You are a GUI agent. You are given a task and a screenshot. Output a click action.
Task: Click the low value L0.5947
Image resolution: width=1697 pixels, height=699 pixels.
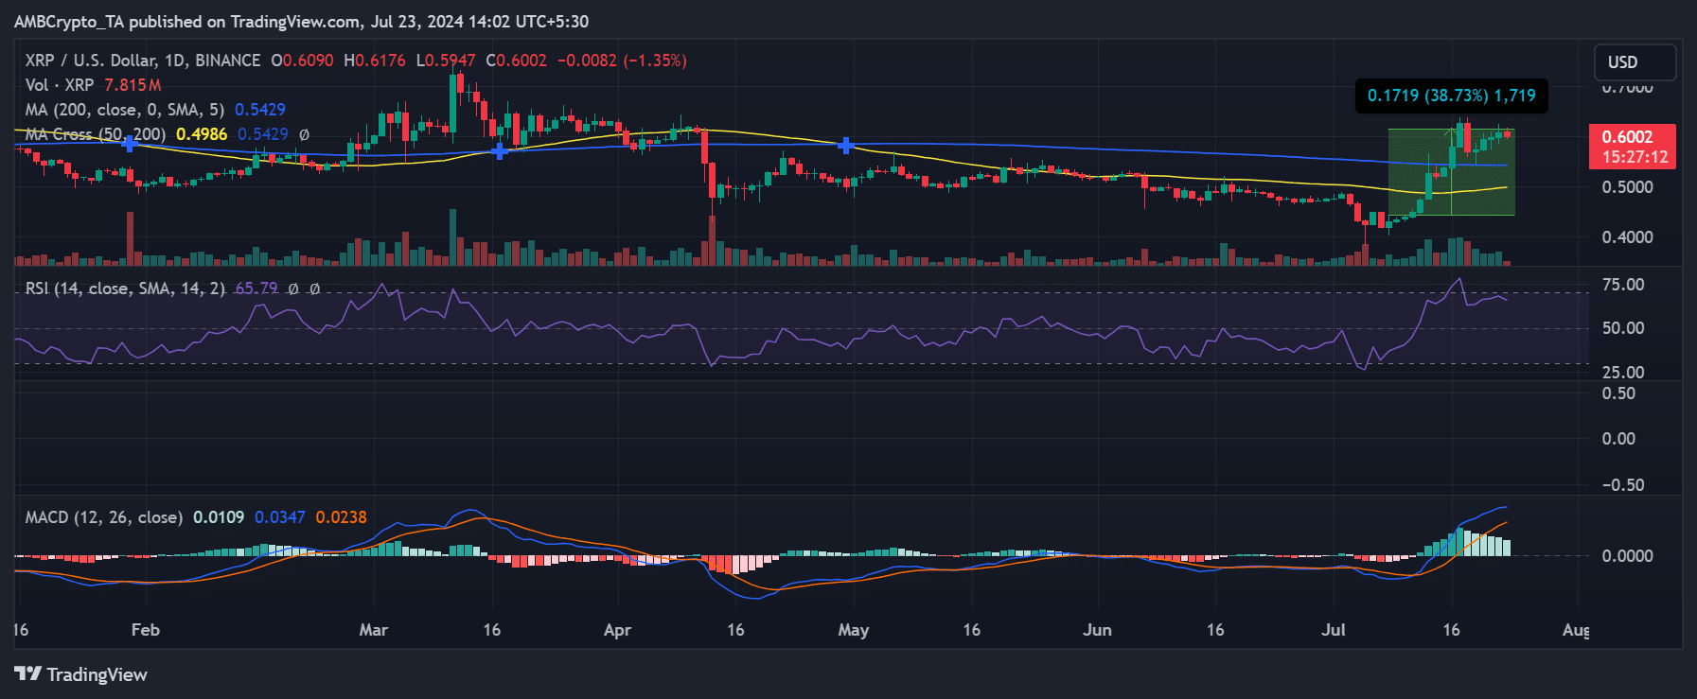446,61
